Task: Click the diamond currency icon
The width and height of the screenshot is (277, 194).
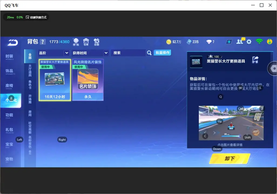Action: click(209, 42)
